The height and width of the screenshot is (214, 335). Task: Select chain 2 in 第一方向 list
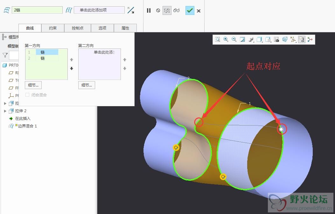tap(43, 58)
